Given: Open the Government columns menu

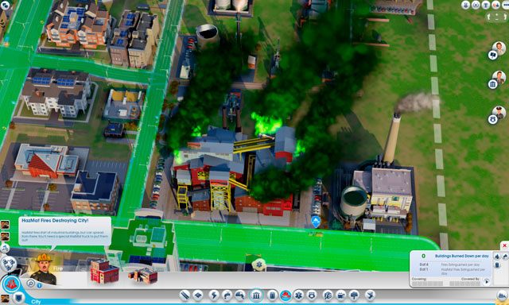Looking at the screenshot, I should pyautogui.click(x=256, y=295).
